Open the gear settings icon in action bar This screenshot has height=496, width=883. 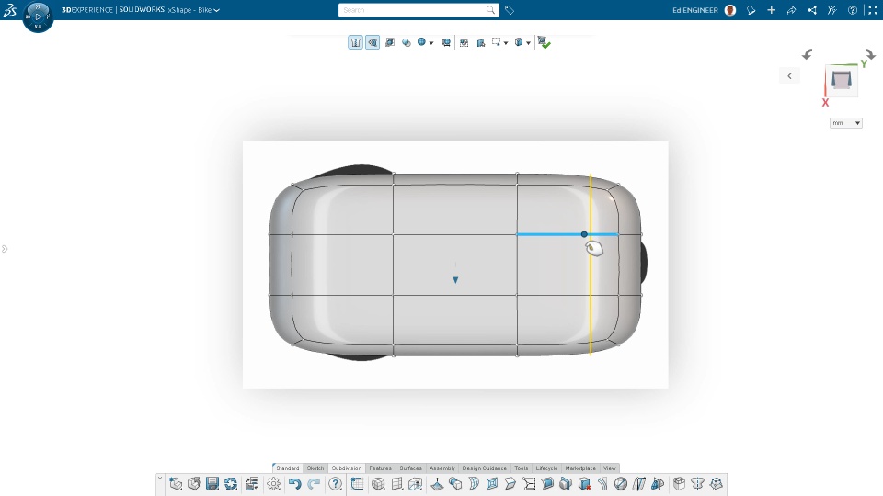(x=274, y=484)
